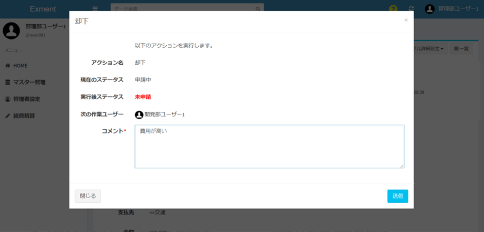This screenshot has height=232, width=484.
Task: Click the 申請中 current status value
Action: pos(143,80)
